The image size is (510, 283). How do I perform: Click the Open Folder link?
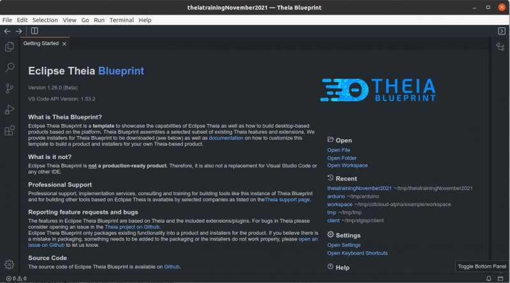[342, 158]
